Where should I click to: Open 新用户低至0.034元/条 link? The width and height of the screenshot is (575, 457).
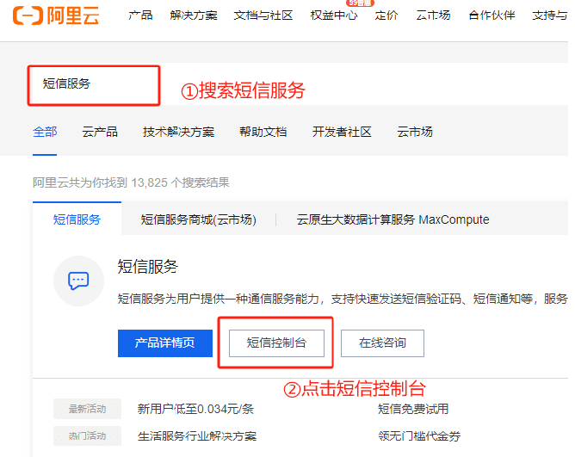[x=195, y=409]
